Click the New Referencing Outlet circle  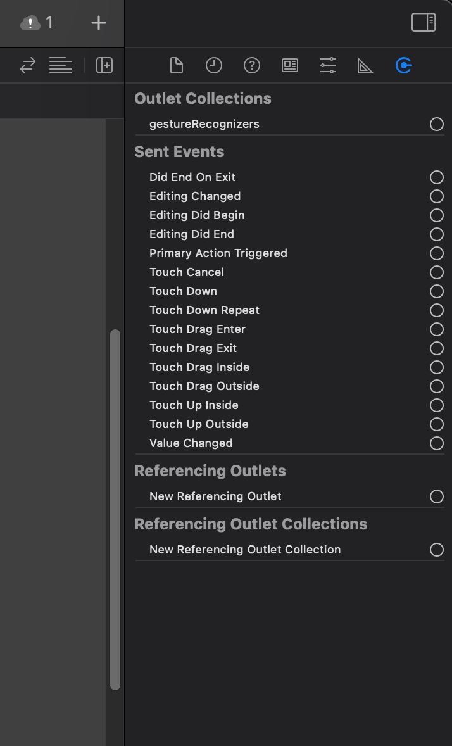(x=437, y=496)
